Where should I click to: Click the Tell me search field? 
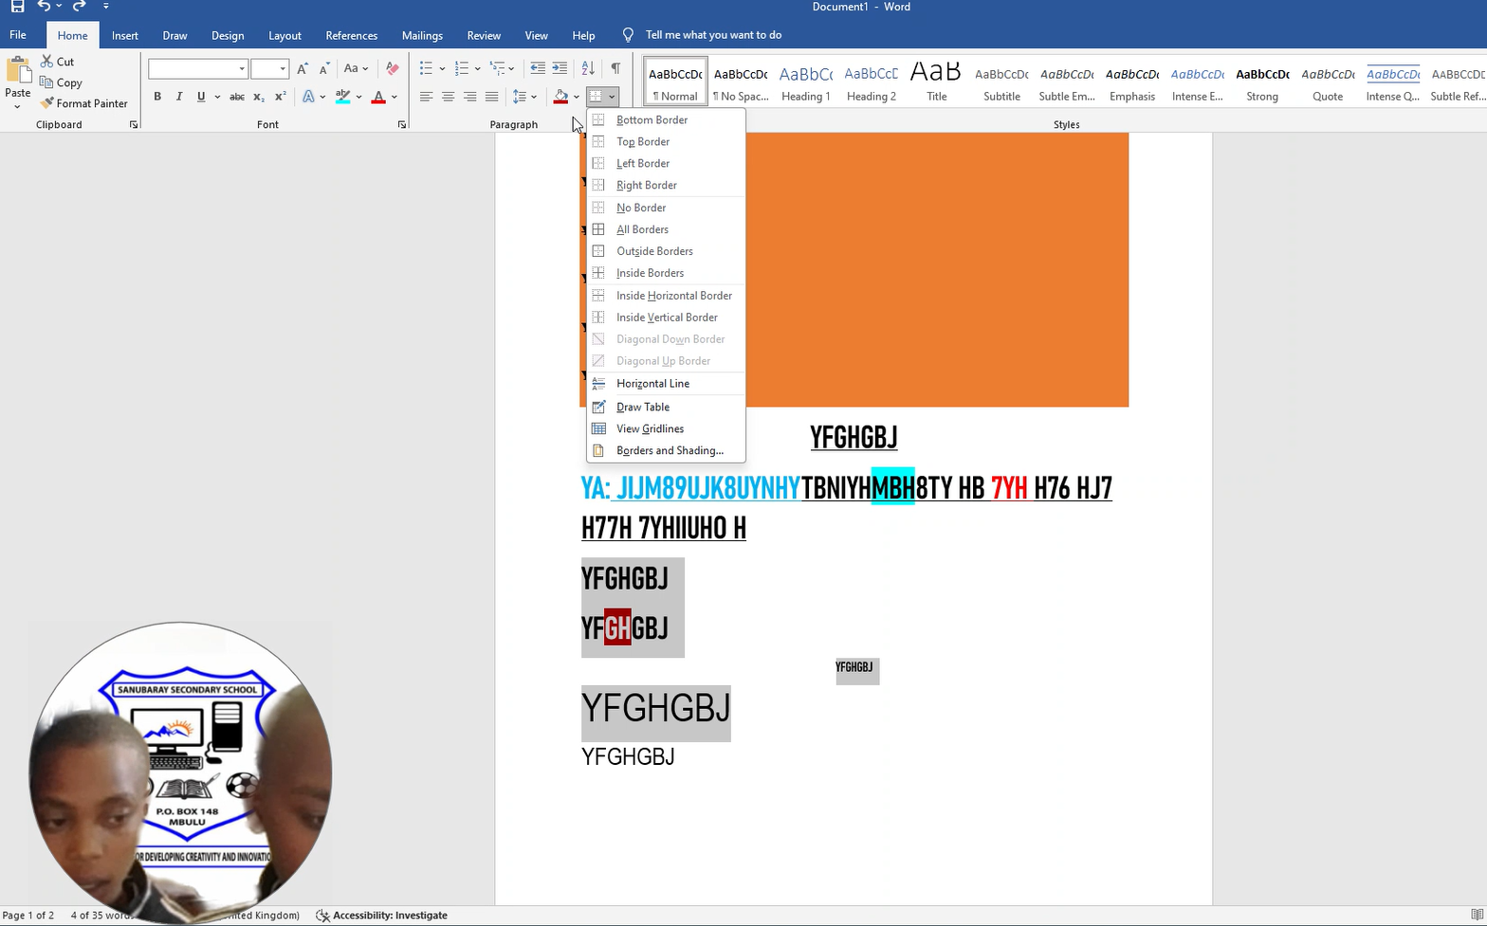point(713,35)
